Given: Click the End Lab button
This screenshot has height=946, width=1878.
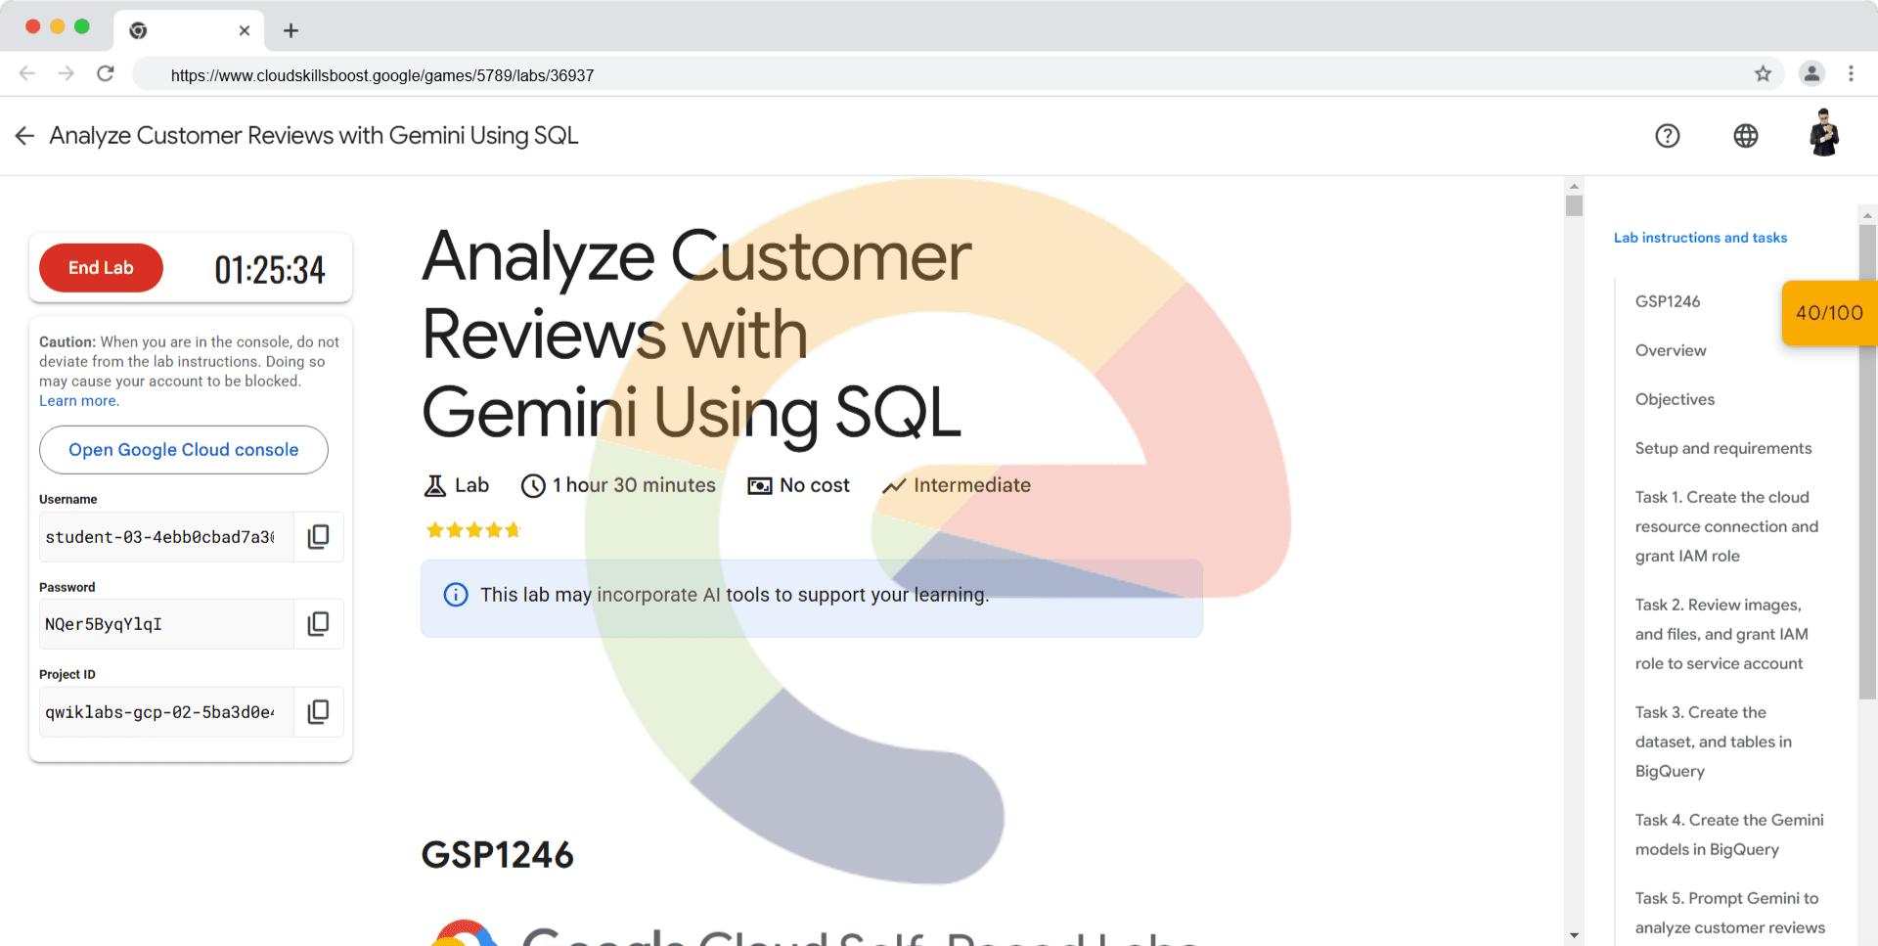Looking at the screenshot, I should point(101,268).
